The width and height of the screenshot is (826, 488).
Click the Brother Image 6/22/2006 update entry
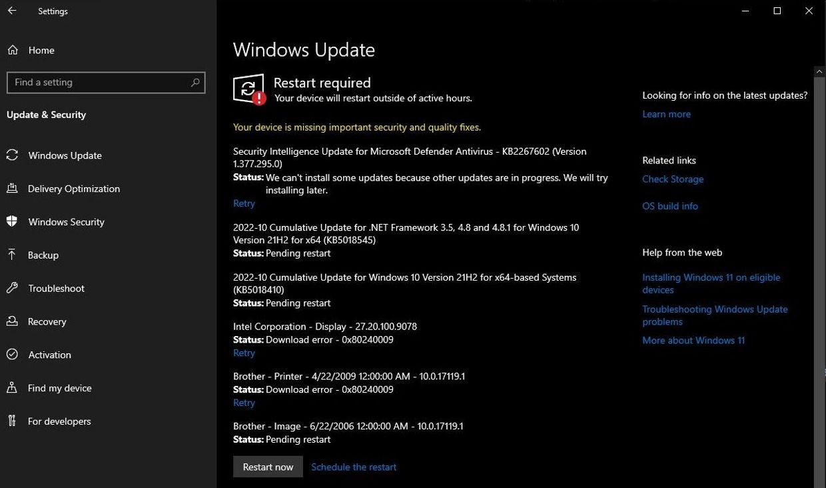pyautogui.click(x=348, y=426)
